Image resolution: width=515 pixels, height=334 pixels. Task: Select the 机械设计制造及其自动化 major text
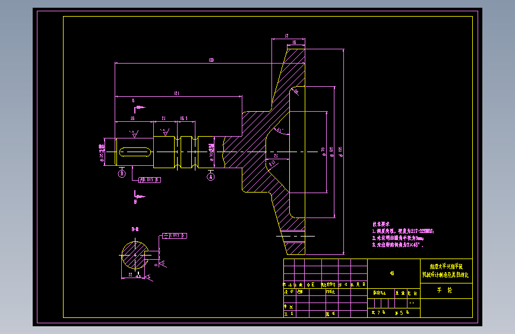(446, 275)
